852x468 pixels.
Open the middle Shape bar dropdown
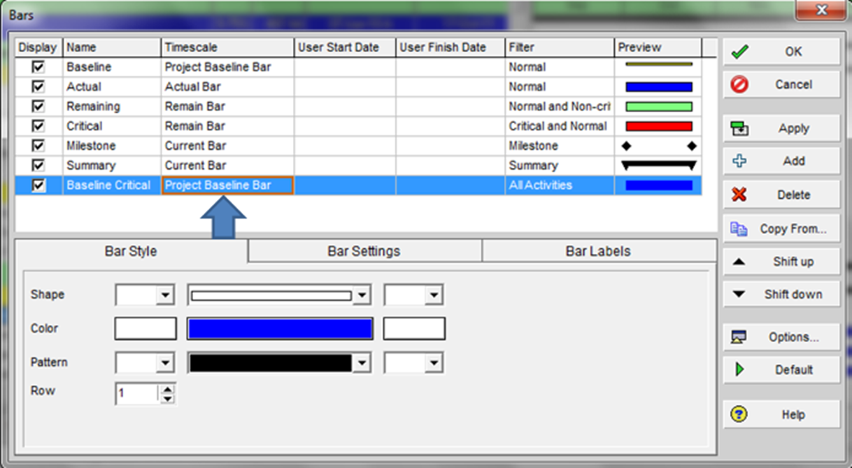tap(361, 295)
